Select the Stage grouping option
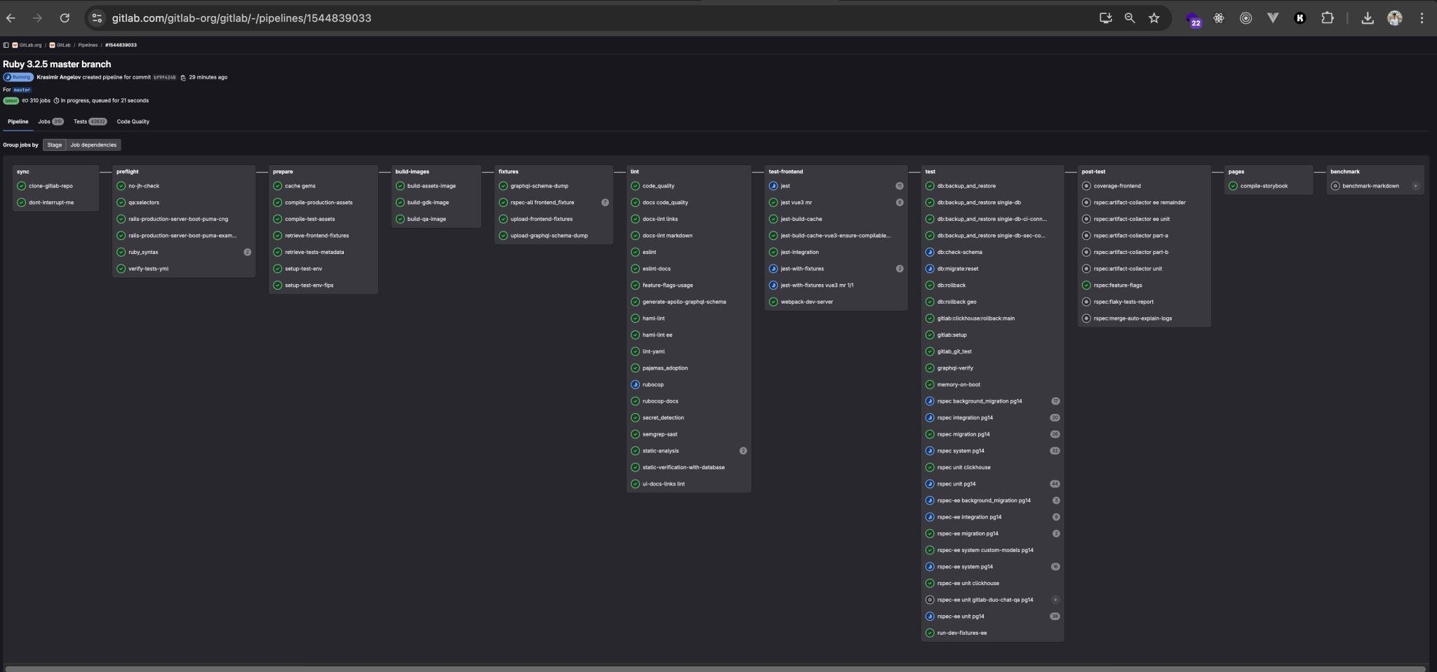1437x672 pixels. point(55,145)
